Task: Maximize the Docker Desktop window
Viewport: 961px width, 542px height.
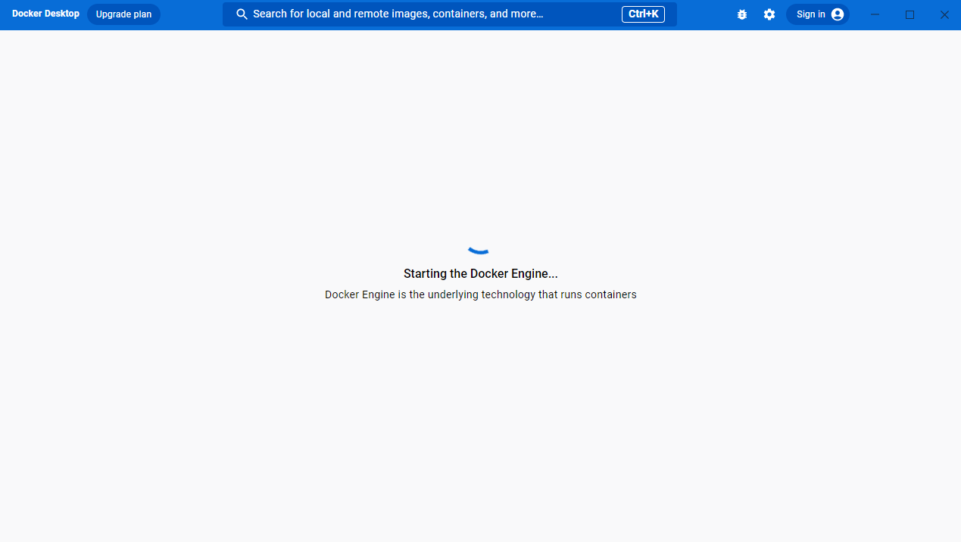Action: click(910, 14)
